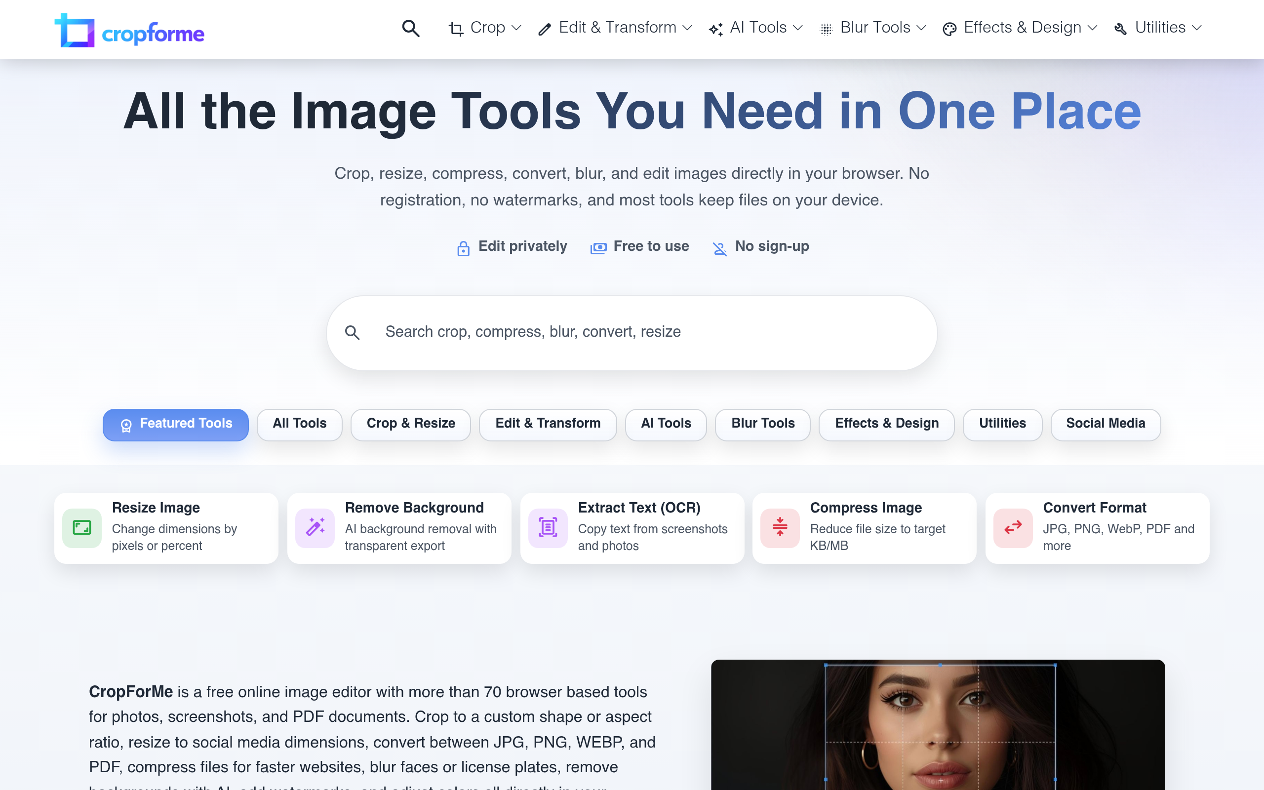
Task: Click the Extract Text OCR scan icon
Action: [x=548, y=528]
